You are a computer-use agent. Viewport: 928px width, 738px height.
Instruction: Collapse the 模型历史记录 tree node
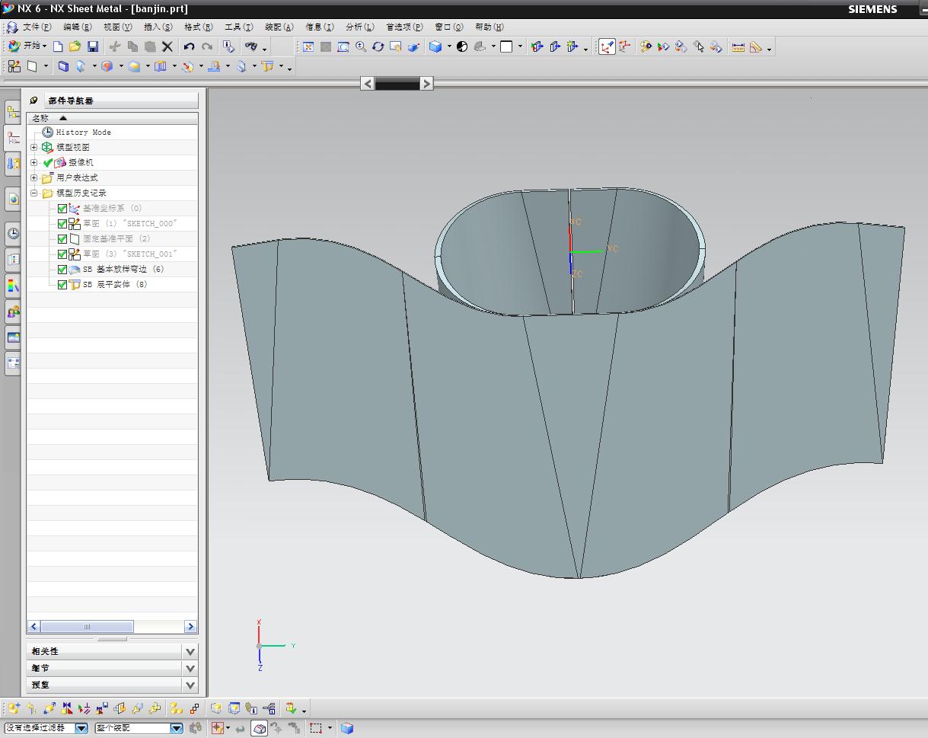(x=33, y=193)
